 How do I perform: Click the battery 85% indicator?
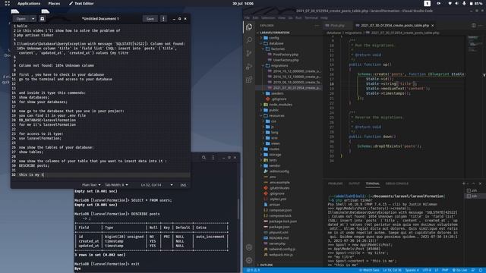(x=476, y=3)
